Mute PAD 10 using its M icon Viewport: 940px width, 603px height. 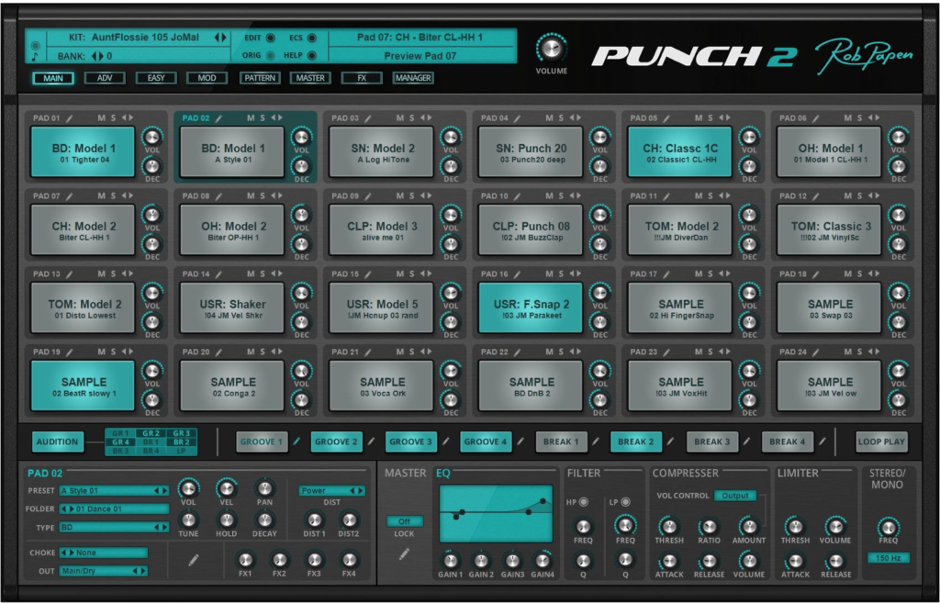click(549, 195)
